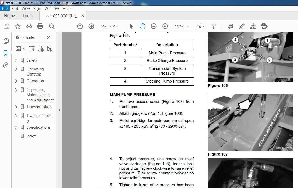Image resolution: width=298 pixels, height=188 pixels.
Task: Go to the next page with the down arrow
Action: (x=91, y=26)
